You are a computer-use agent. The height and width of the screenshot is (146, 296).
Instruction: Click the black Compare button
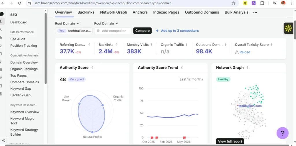(142, 31)
